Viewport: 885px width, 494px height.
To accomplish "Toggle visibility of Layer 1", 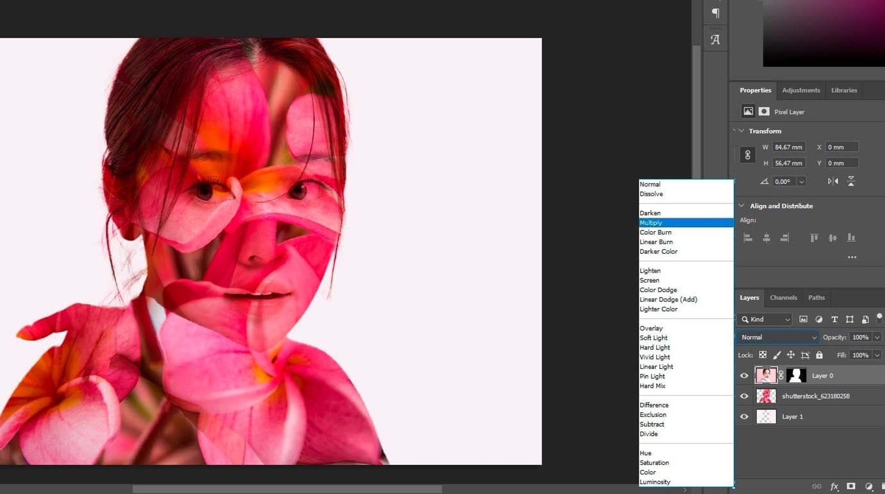I will (x=744, y=416).
